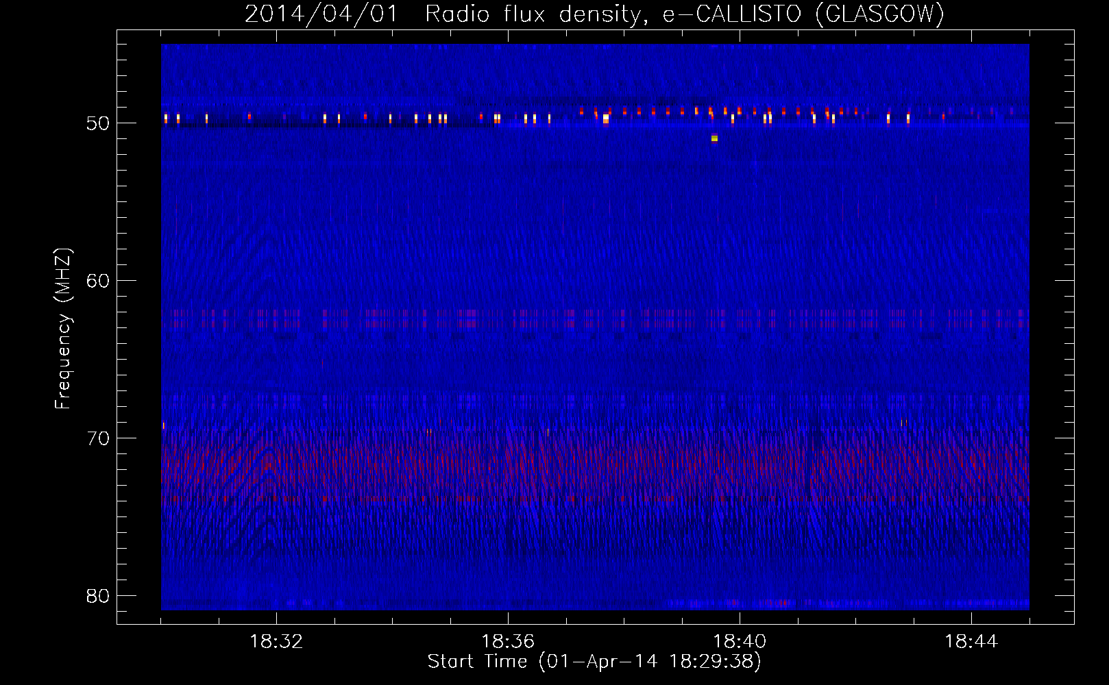Click the 70 frequency tick label
Image resolution: width=1109 pixels, height=685 pixels.
tap(99, 438)
